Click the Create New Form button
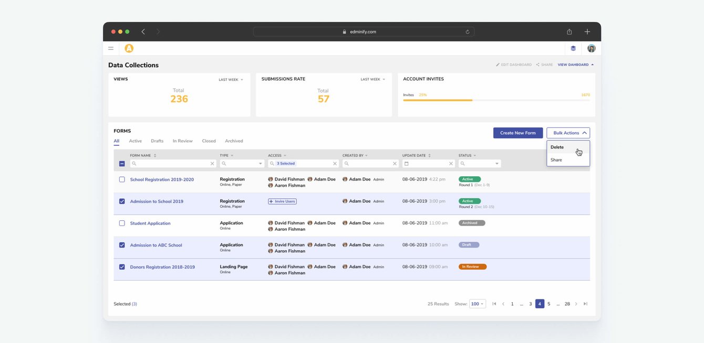This screenshot has height=343, width=704. click(x=517, y=133)
